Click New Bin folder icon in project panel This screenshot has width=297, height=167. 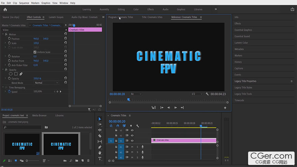point(77,161)
